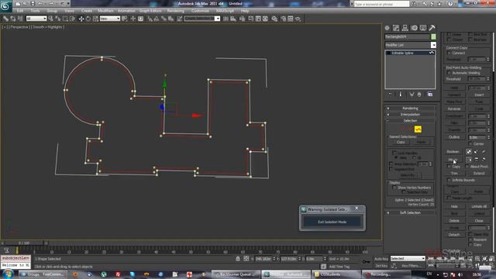The height and width of the screenshot is (279, 496).
Task: Open the key mode Selected dropdown
Action: (408, 258)
